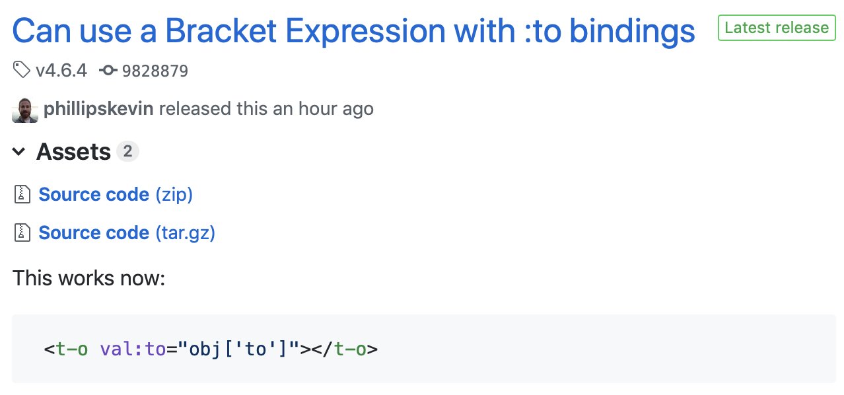Open phillipskevin's avatar image

coord(25,110)
